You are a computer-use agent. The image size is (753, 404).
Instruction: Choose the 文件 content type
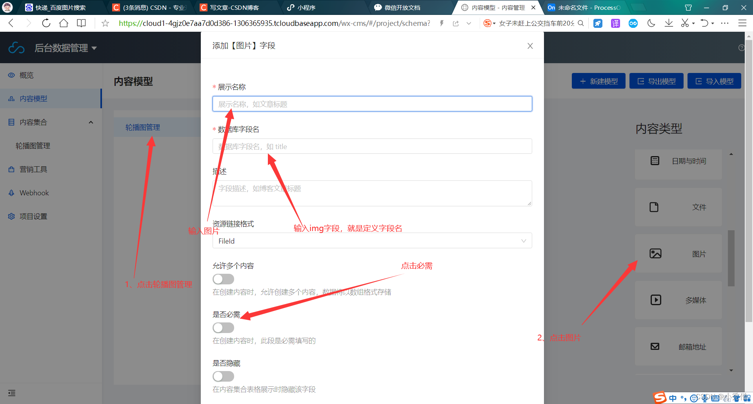(x=678, y=207)
